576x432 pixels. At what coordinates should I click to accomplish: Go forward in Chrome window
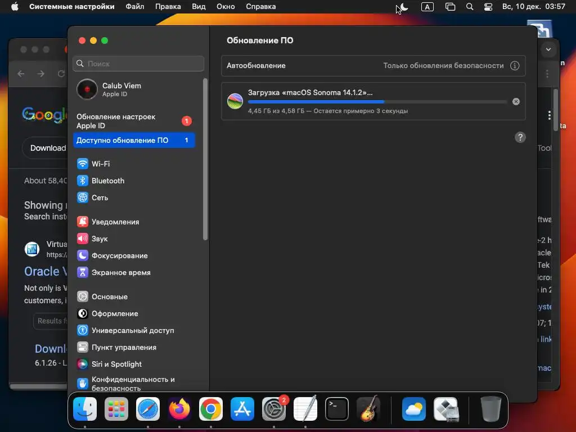40,74
